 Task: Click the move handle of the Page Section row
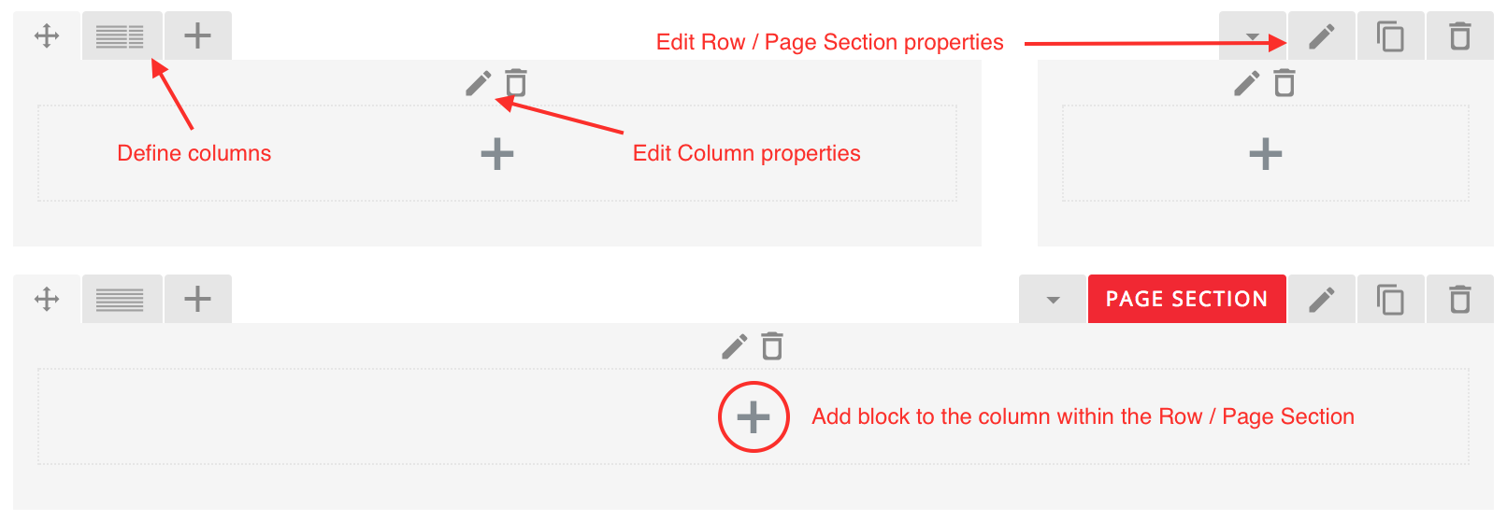(x=47, y=300)
